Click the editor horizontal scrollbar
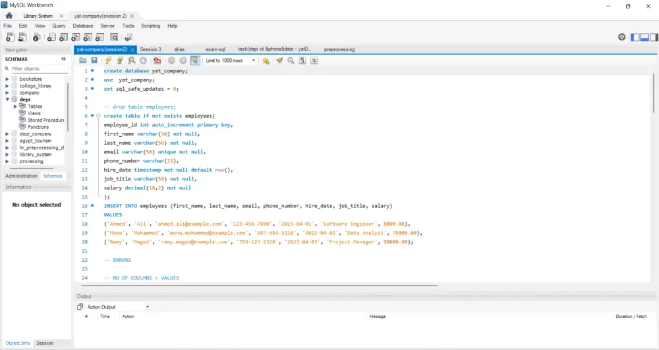The height and width of the screenshot is (350, 659). click(258, 286)
